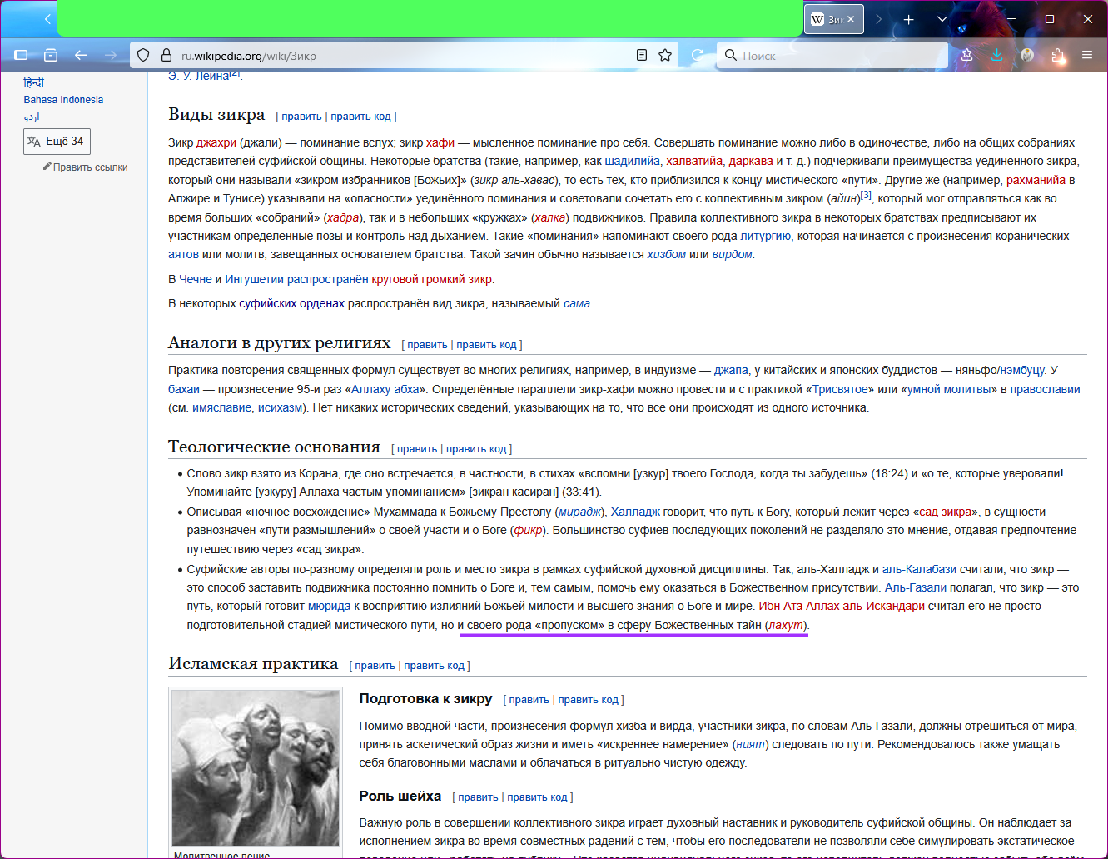This screenshot has width=1108, height=859.
Task: Open the extensions puzzle-piece menu
Action: [x=1057, y=55]
